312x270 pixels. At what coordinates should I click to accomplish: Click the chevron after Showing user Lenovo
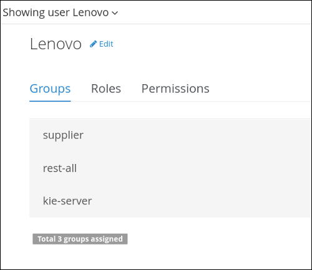[115, 13]
